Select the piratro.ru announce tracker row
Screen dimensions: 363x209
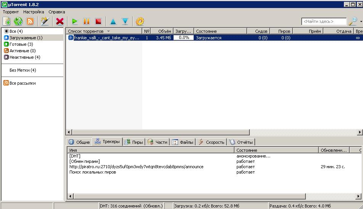(x=214, y=167)
